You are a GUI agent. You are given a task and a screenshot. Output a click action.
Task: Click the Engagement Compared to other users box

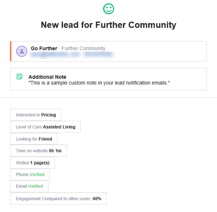(59, 199)
